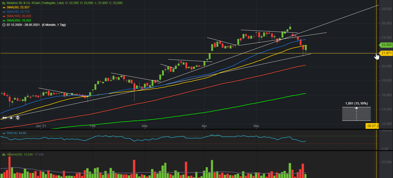Viewport: 393px width, 178px height.
Task: Click the Mai label on time axis
Action: 256,126
